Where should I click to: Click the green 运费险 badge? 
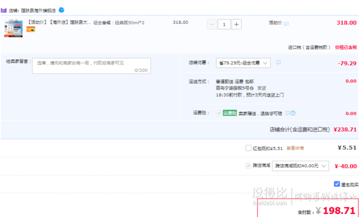tap(230, 113)
